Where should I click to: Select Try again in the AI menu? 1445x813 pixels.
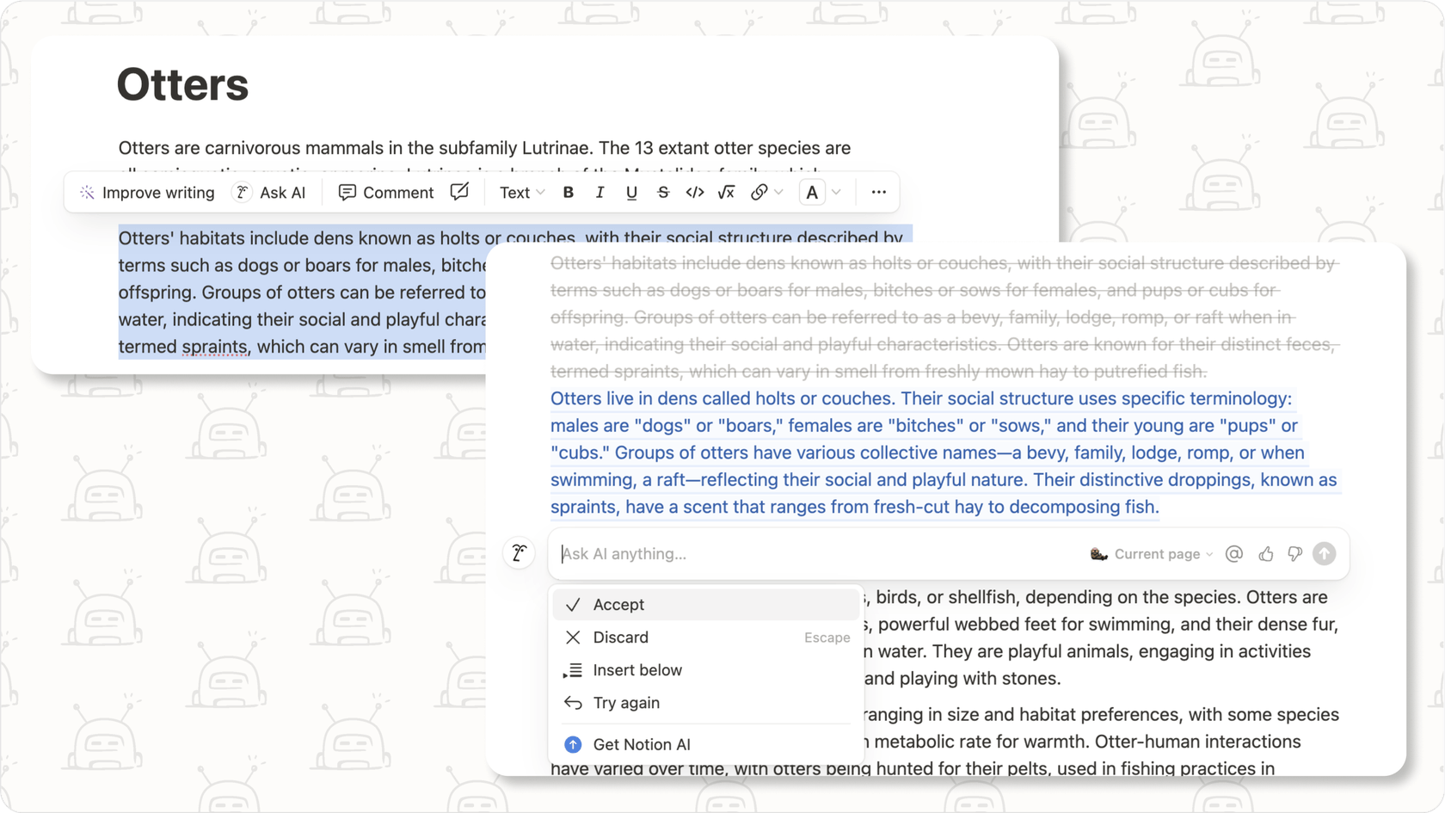tap(625, 703)
